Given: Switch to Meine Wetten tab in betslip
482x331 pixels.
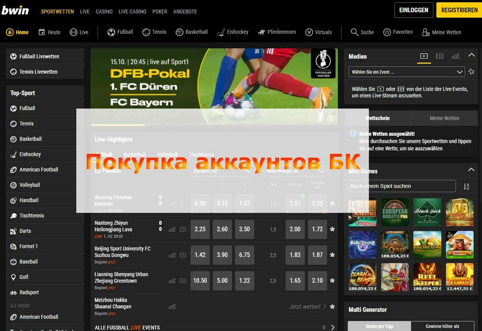Looking at the screenshot, I should click(444, 118).
